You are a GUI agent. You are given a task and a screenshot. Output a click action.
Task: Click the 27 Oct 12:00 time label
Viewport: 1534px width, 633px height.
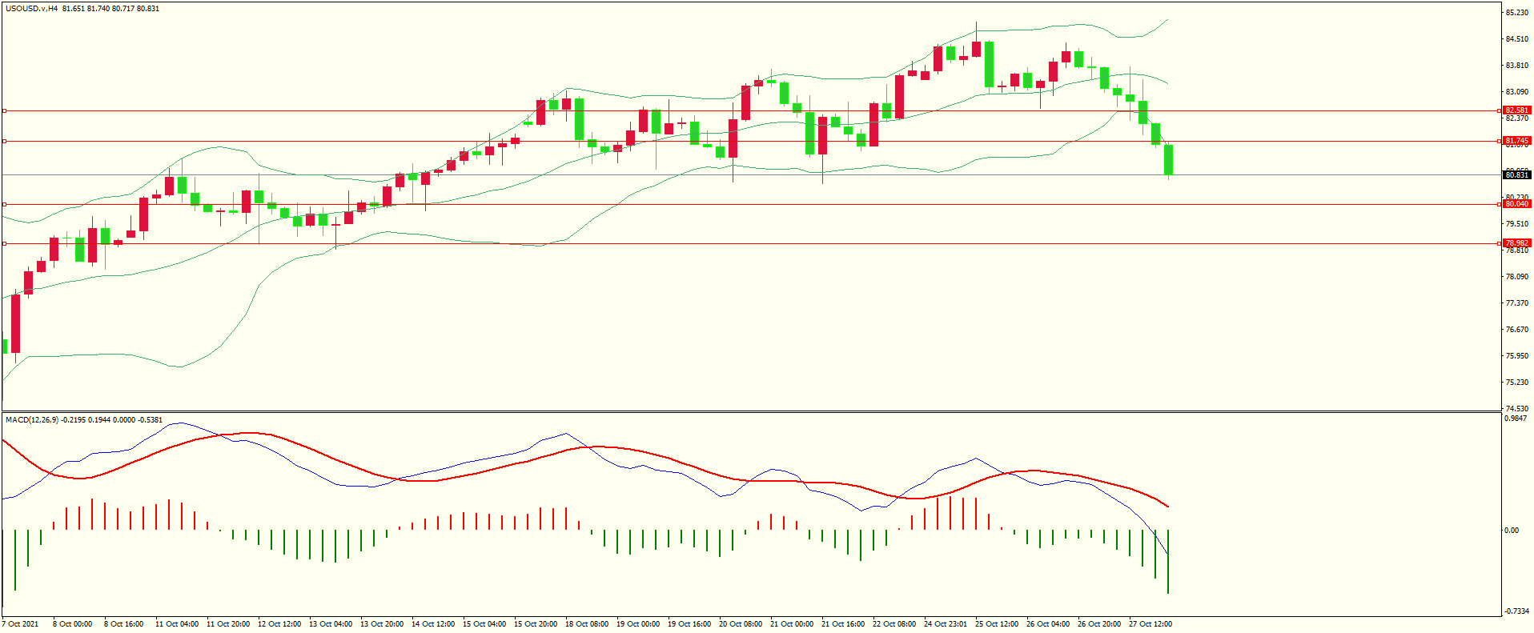[1150, 624]
